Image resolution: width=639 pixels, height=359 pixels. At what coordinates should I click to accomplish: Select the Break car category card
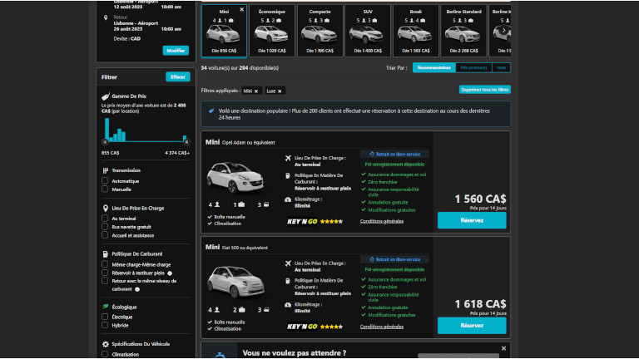coord(416,31)
